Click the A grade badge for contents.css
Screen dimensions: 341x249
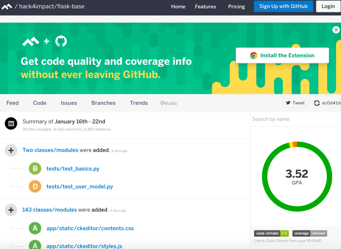coord(35,228)
